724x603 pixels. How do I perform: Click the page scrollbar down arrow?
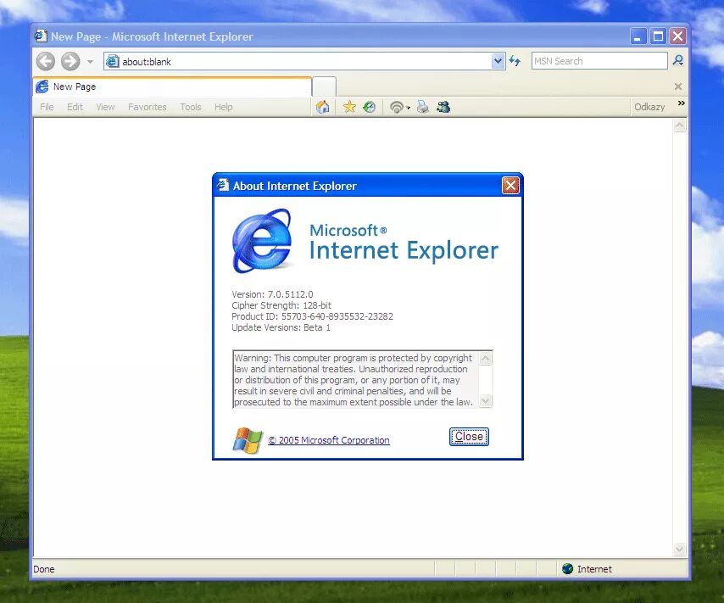pos(679,549)
